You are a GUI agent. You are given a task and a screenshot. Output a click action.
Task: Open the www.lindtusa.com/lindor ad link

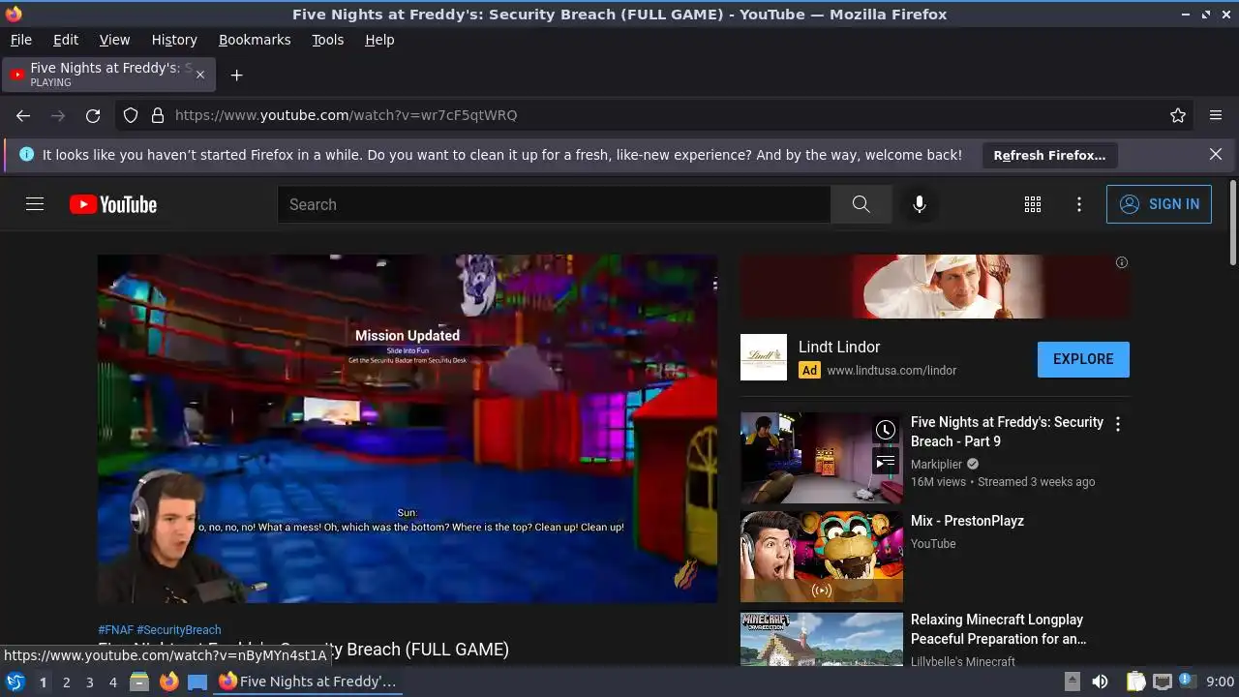tap(891, 371)
